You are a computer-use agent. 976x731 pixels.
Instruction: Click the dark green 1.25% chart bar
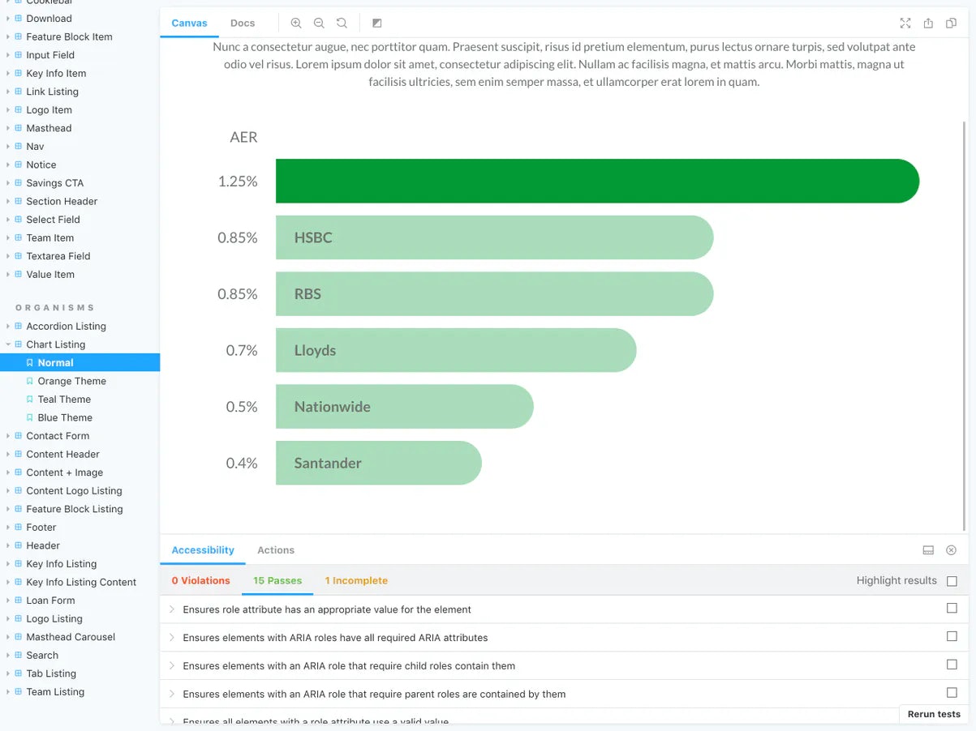pos(597,181)
